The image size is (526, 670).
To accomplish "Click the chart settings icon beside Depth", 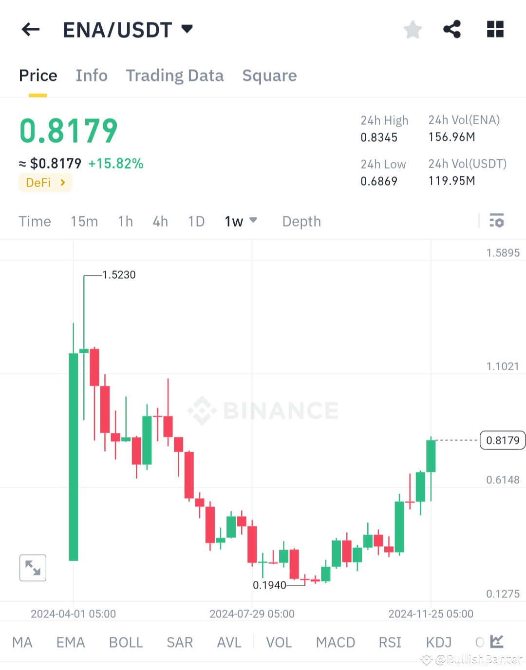I will 497,221.
